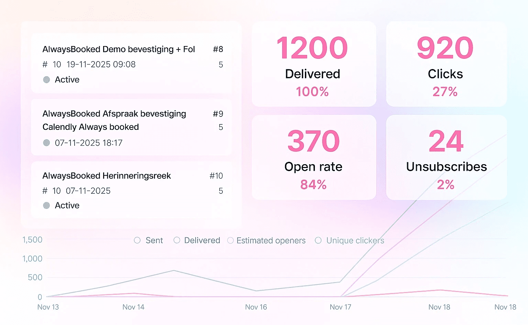Select the Sent series radio button
The image size is (528, 325).
(x=137, y=240)
